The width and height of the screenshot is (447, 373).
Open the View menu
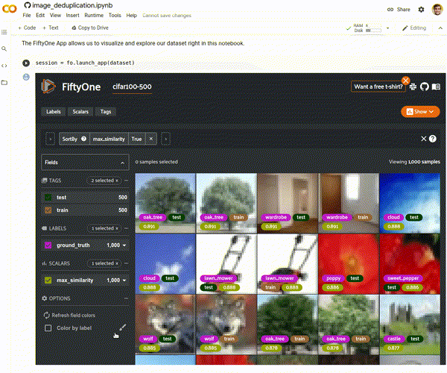(x=55, y=16)
